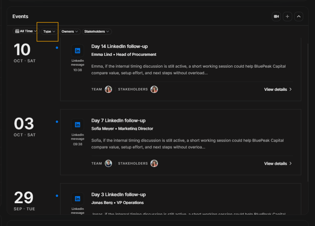315x226 pixels.
Task: Click the Events list vertical scrollbar
Action: (x=308, y=112)
